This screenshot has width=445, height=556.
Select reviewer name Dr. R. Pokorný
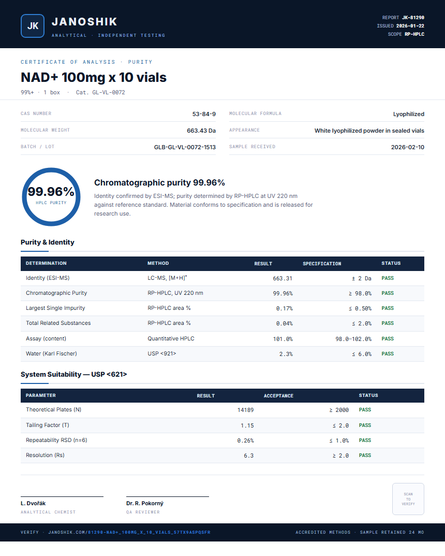pyautogui.click(x=145, y=503)
